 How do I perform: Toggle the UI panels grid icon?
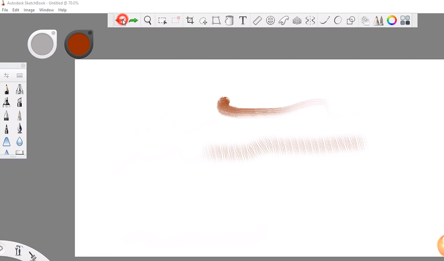(x=405, y=20)
